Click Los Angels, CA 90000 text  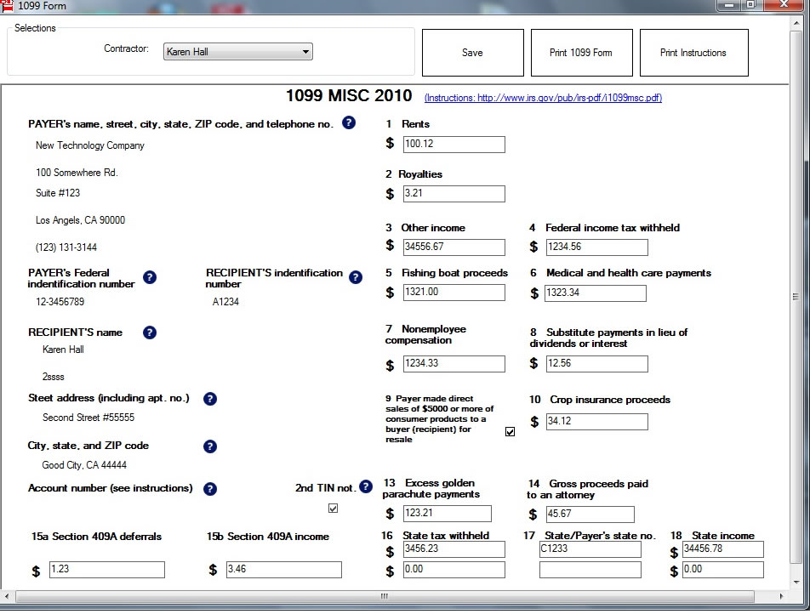80,220
